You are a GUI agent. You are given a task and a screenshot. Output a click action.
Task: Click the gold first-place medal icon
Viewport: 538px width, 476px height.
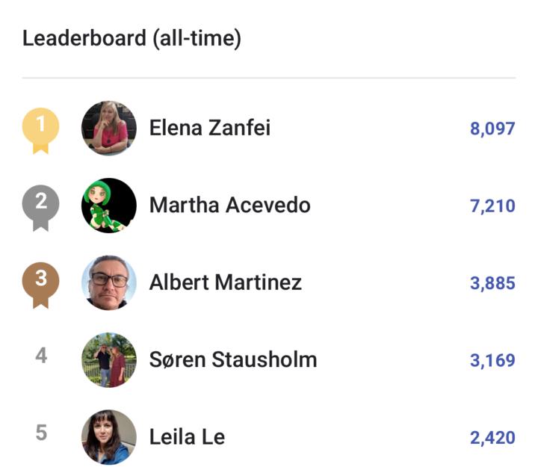[x=41, y=131]
